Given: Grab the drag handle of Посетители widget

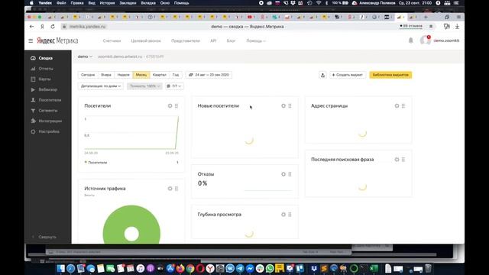Looking at the screenshot, I should point(176,106).
